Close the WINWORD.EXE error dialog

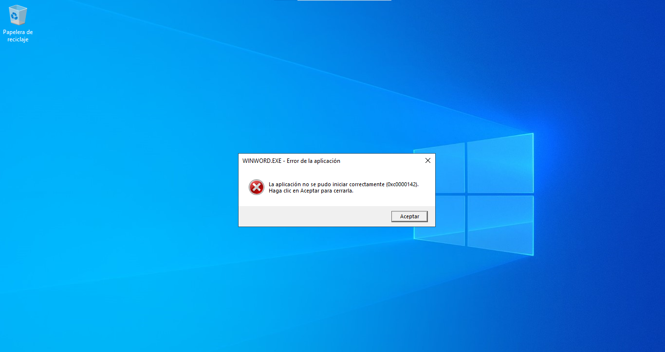pos(428,160)
